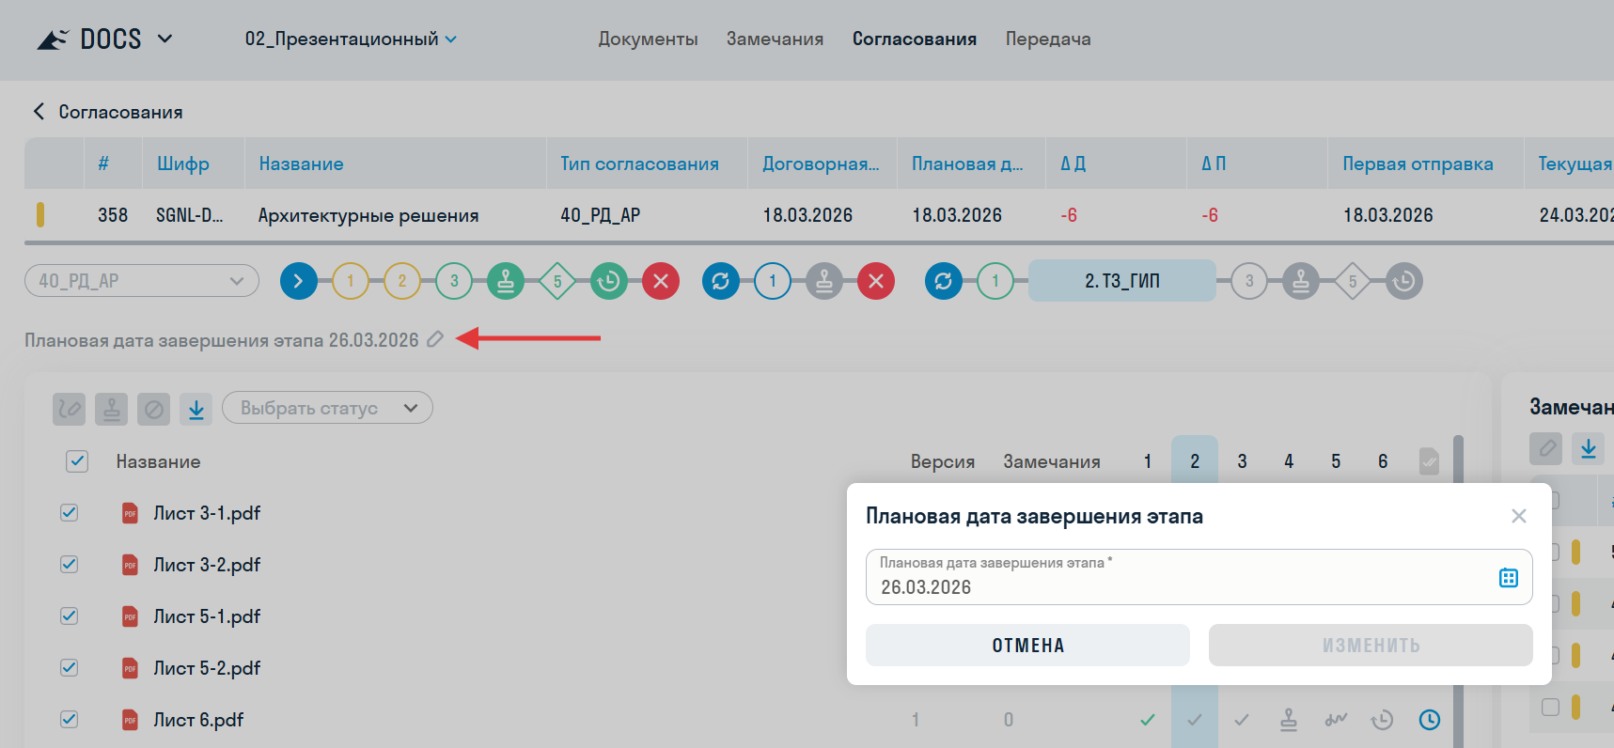Screen dimensions: 1614x748
Task: Download documents using the blue arrow icon
Action: 196,409
